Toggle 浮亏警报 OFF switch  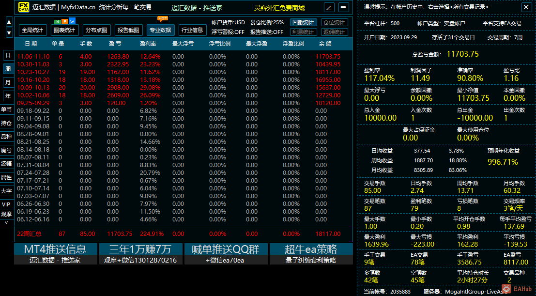pyautogui.click(x=228, y=32)
